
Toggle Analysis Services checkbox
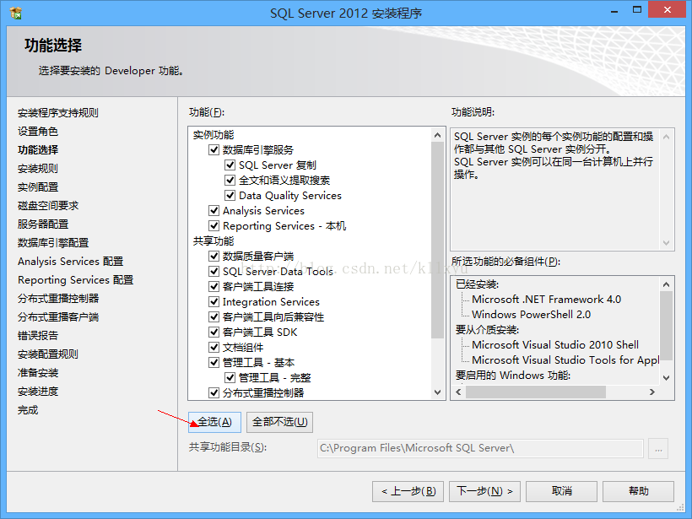[x=214, y=210]
